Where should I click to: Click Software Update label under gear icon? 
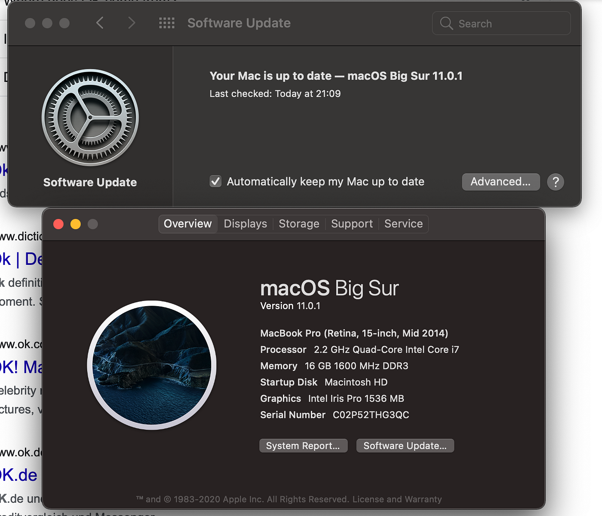point(90,182)
